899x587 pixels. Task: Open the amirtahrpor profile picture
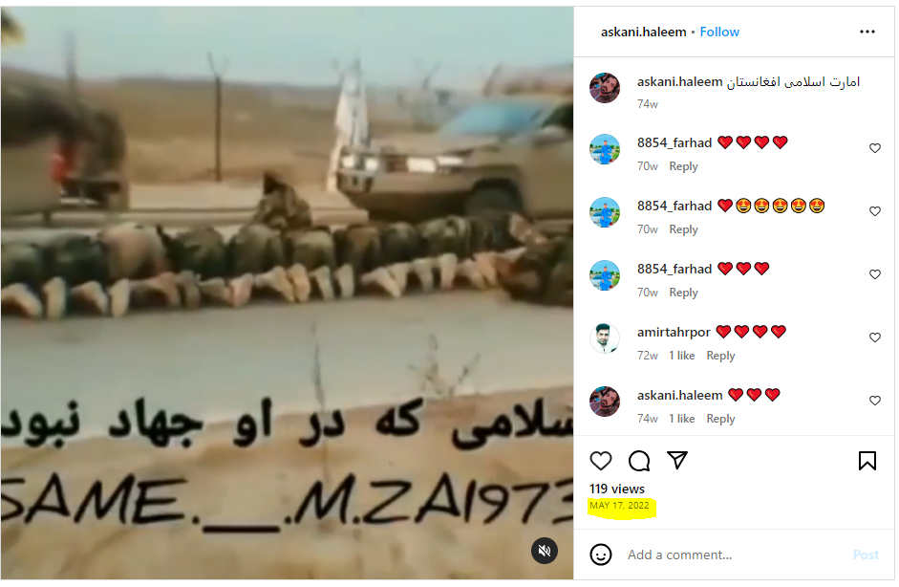click(605, 338)
